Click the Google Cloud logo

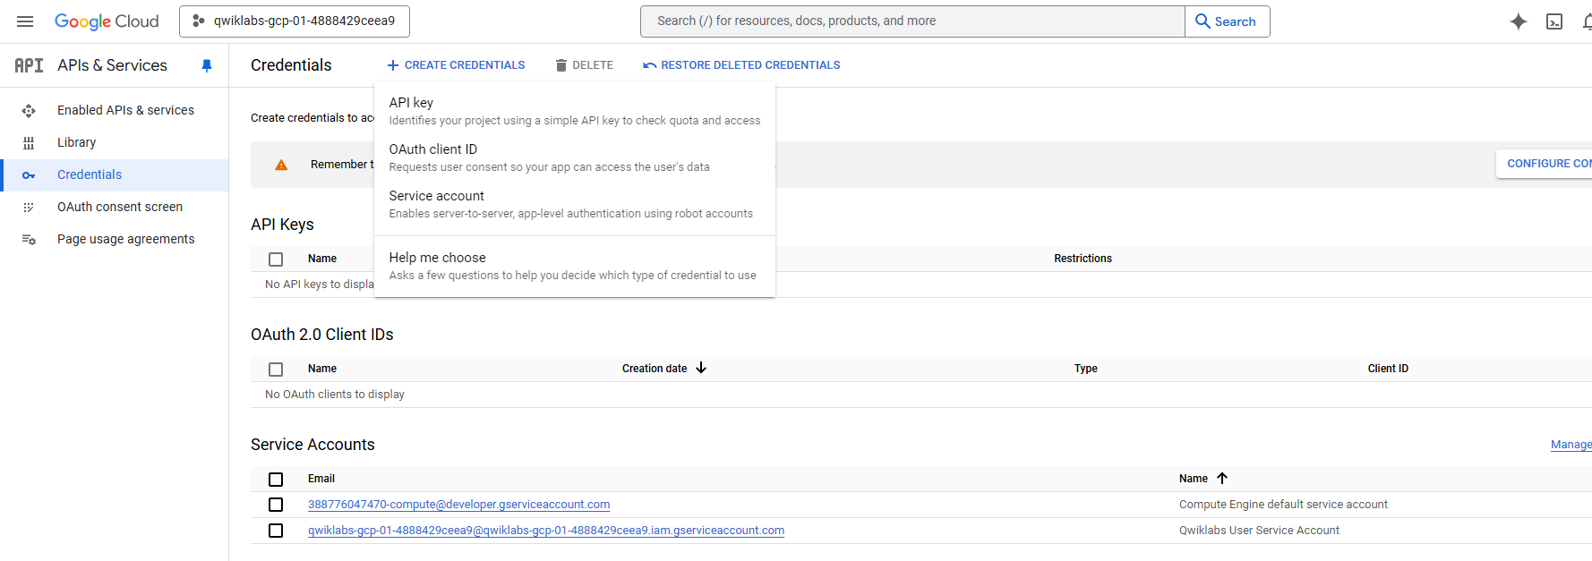pos(107,21)
